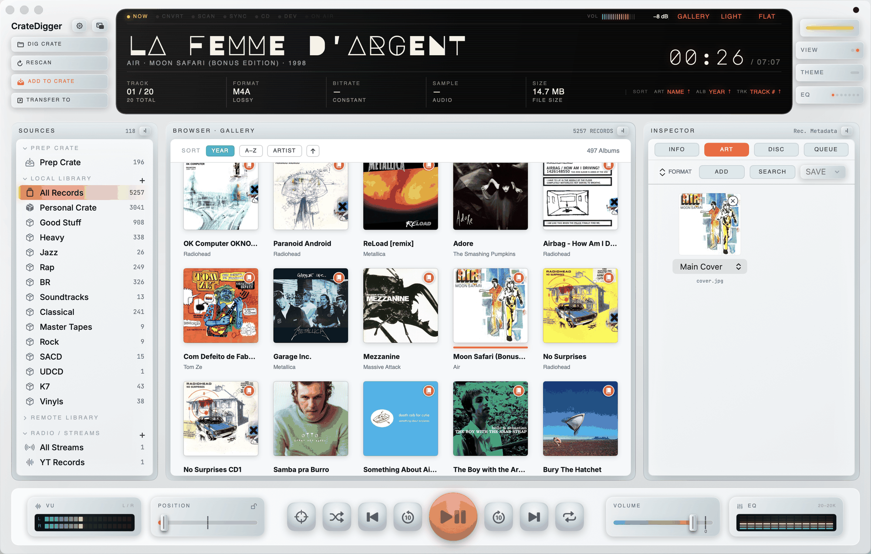Select Samba pra Burro album cover
This screenshot has height=554, width=871.
[x=311, y=418]
